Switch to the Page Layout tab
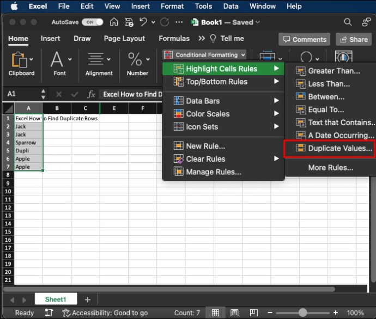The height and width of the screenshot is (319, 376). pos(124,39)
